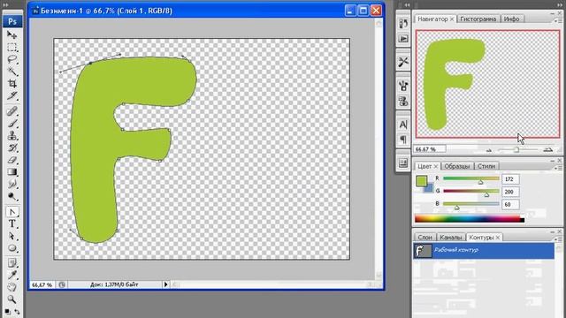Open the History panel dock icon
This screenshot has width=566, height=318.
[x=403, y=24]
